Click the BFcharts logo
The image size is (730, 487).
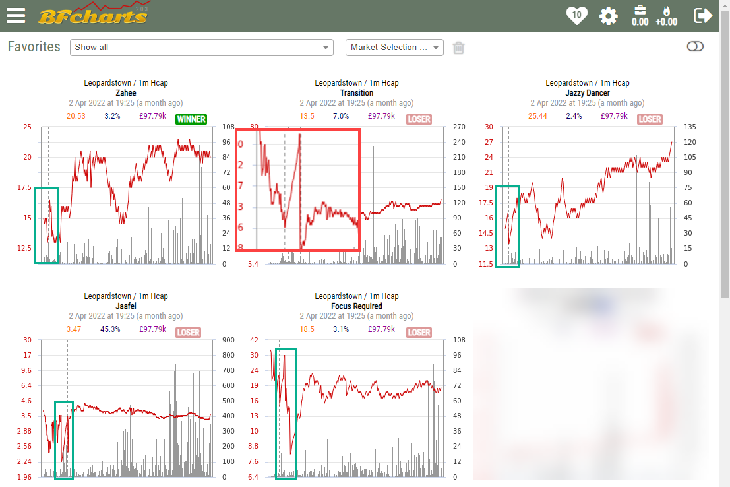click(92, 15)
